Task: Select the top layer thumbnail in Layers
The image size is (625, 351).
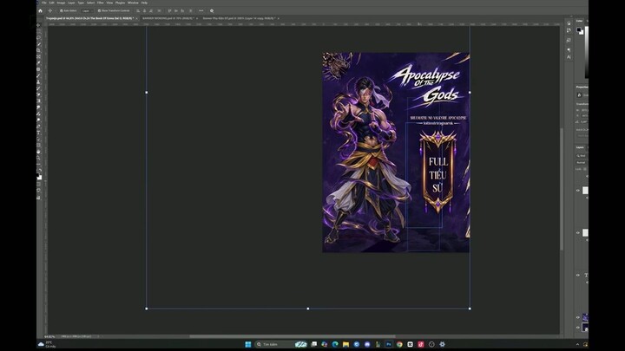Action: coord(586,191)
